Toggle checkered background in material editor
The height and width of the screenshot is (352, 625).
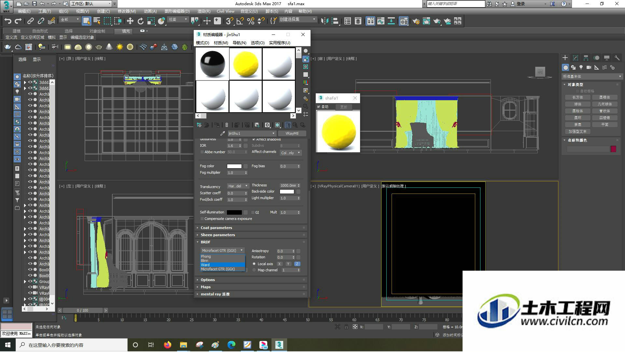tap(306, 67)
